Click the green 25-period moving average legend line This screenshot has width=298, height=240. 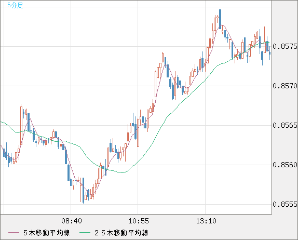pos(85,233)
